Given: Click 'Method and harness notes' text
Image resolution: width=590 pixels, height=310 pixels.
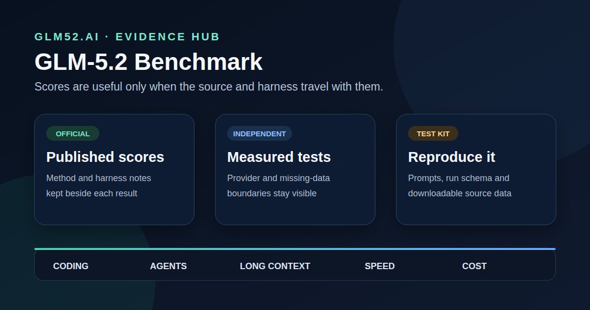Looking at the screenshot, I should click(98, 178).
